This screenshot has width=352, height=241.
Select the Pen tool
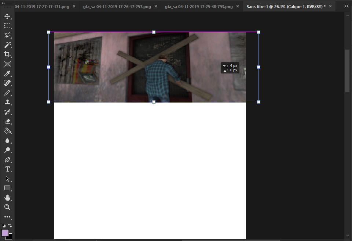(7, 160)
